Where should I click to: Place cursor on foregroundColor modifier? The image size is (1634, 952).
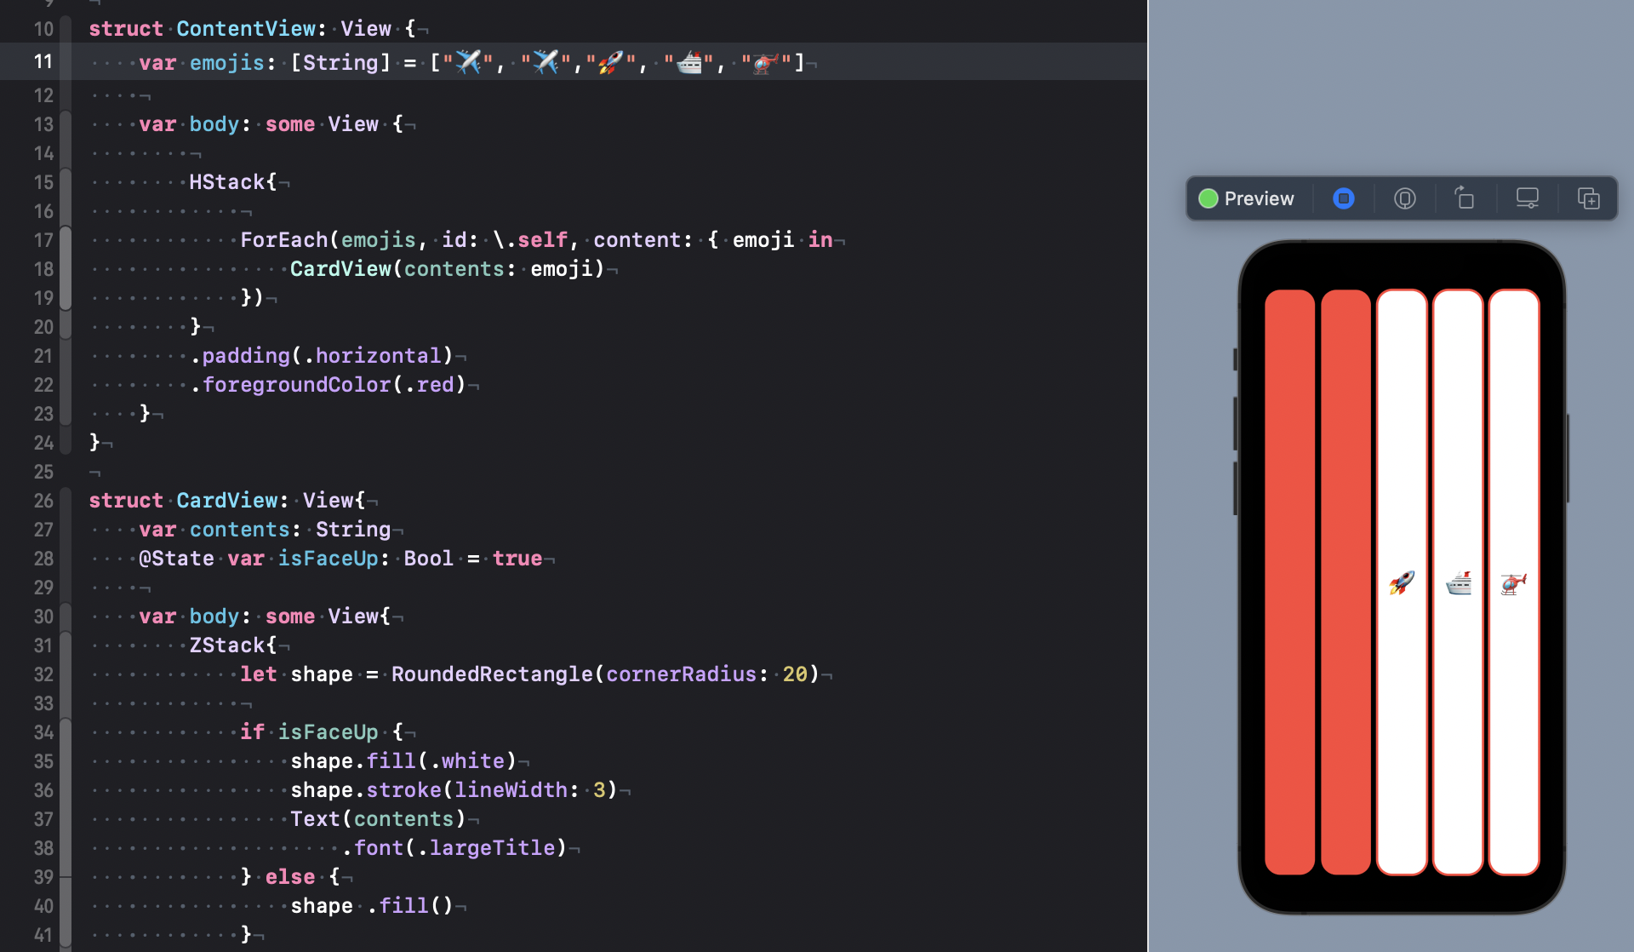pyautogui.click(x=296, y=385)
